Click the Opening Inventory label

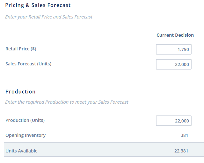pyautogui.click(x=25, y=135)
